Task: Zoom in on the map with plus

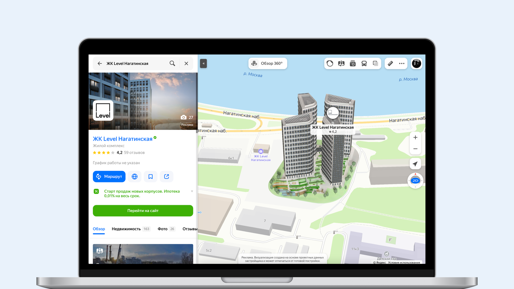Action: (x=415, y=137)
